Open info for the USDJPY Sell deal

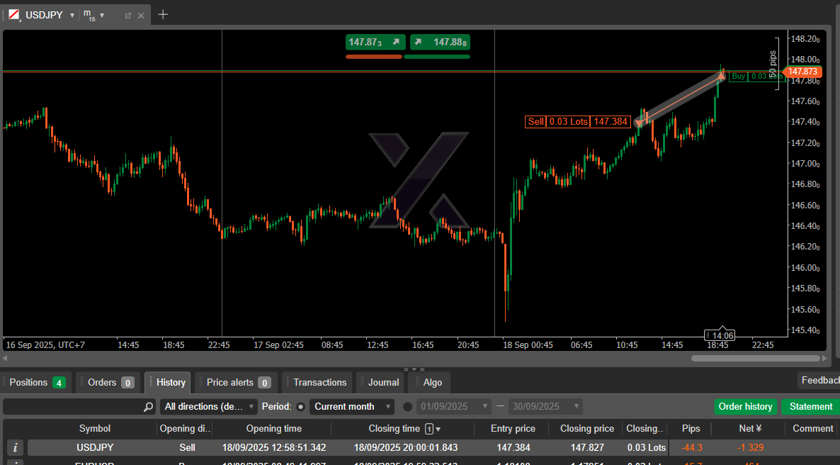(16, 448)
